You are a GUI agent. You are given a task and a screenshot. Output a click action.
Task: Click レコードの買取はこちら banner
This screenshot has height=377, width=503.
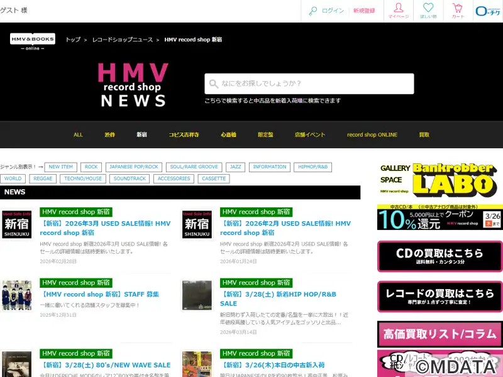coord(439,297)
